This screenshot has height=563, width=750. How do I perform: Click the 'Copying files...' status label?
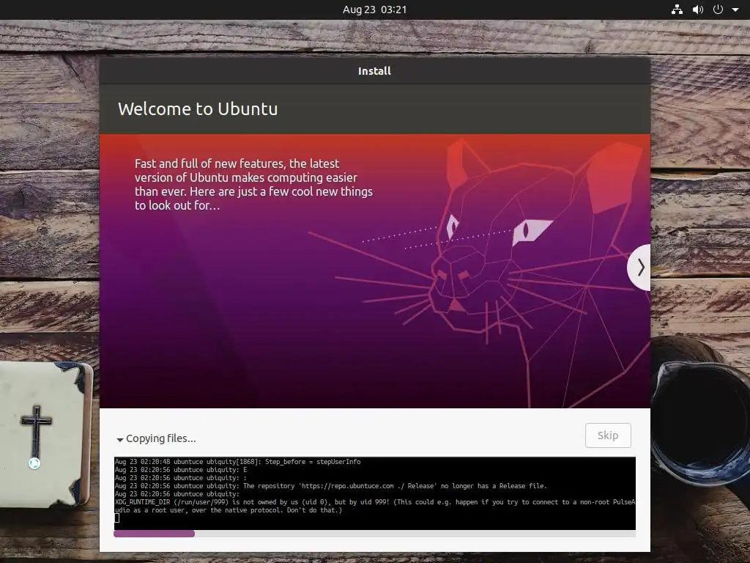pos(160,438)
